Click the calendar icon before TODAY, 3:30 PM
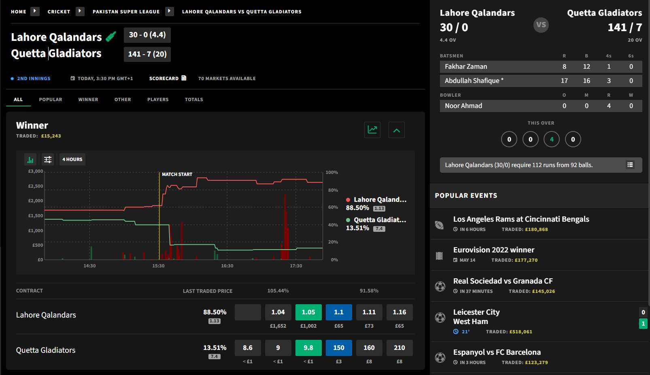The width and height of the screenshot is (650, 375). tap(73, 78)
